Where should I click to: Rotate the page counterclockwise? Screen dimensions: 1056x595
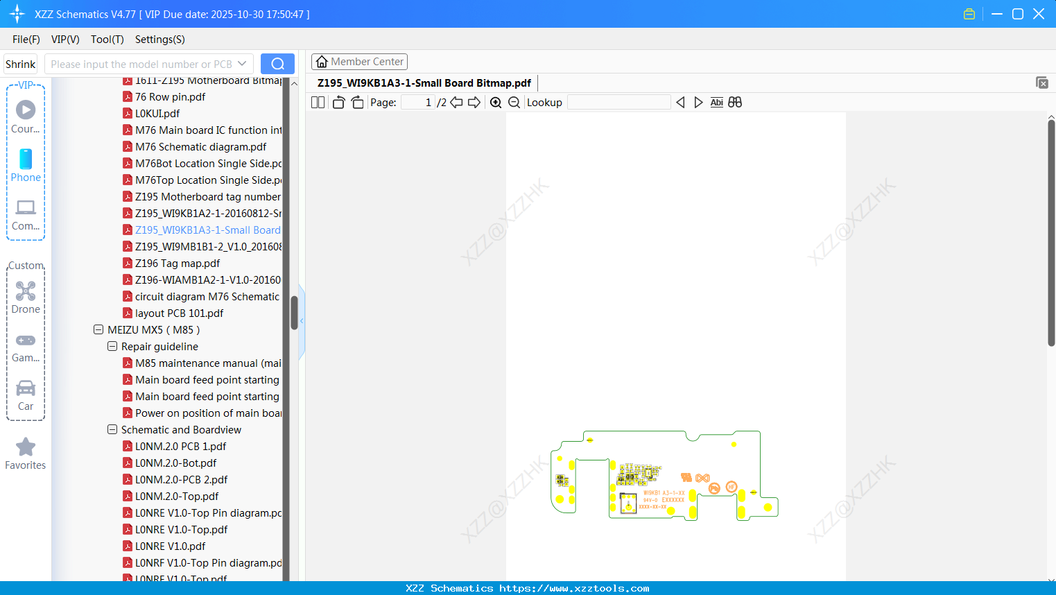point(338,103)
